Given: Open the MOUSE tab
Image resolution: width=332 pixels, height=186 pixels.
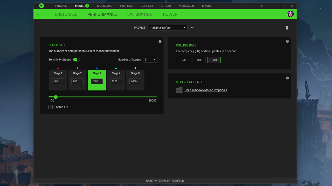Looking at the screenshot, I should [x=80, y=6].
